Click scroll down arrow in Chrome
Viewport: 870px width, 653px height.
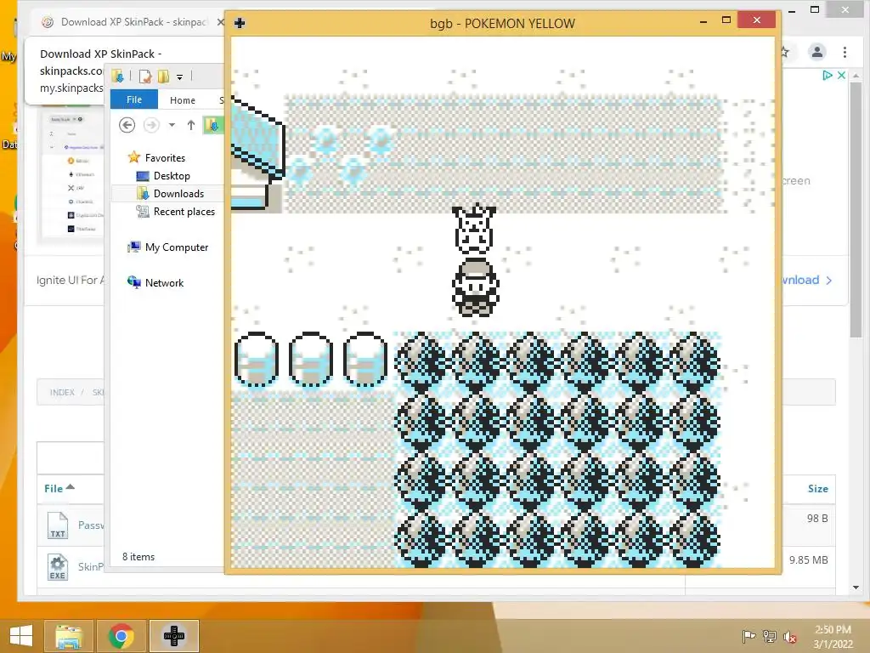coord(856,588)
